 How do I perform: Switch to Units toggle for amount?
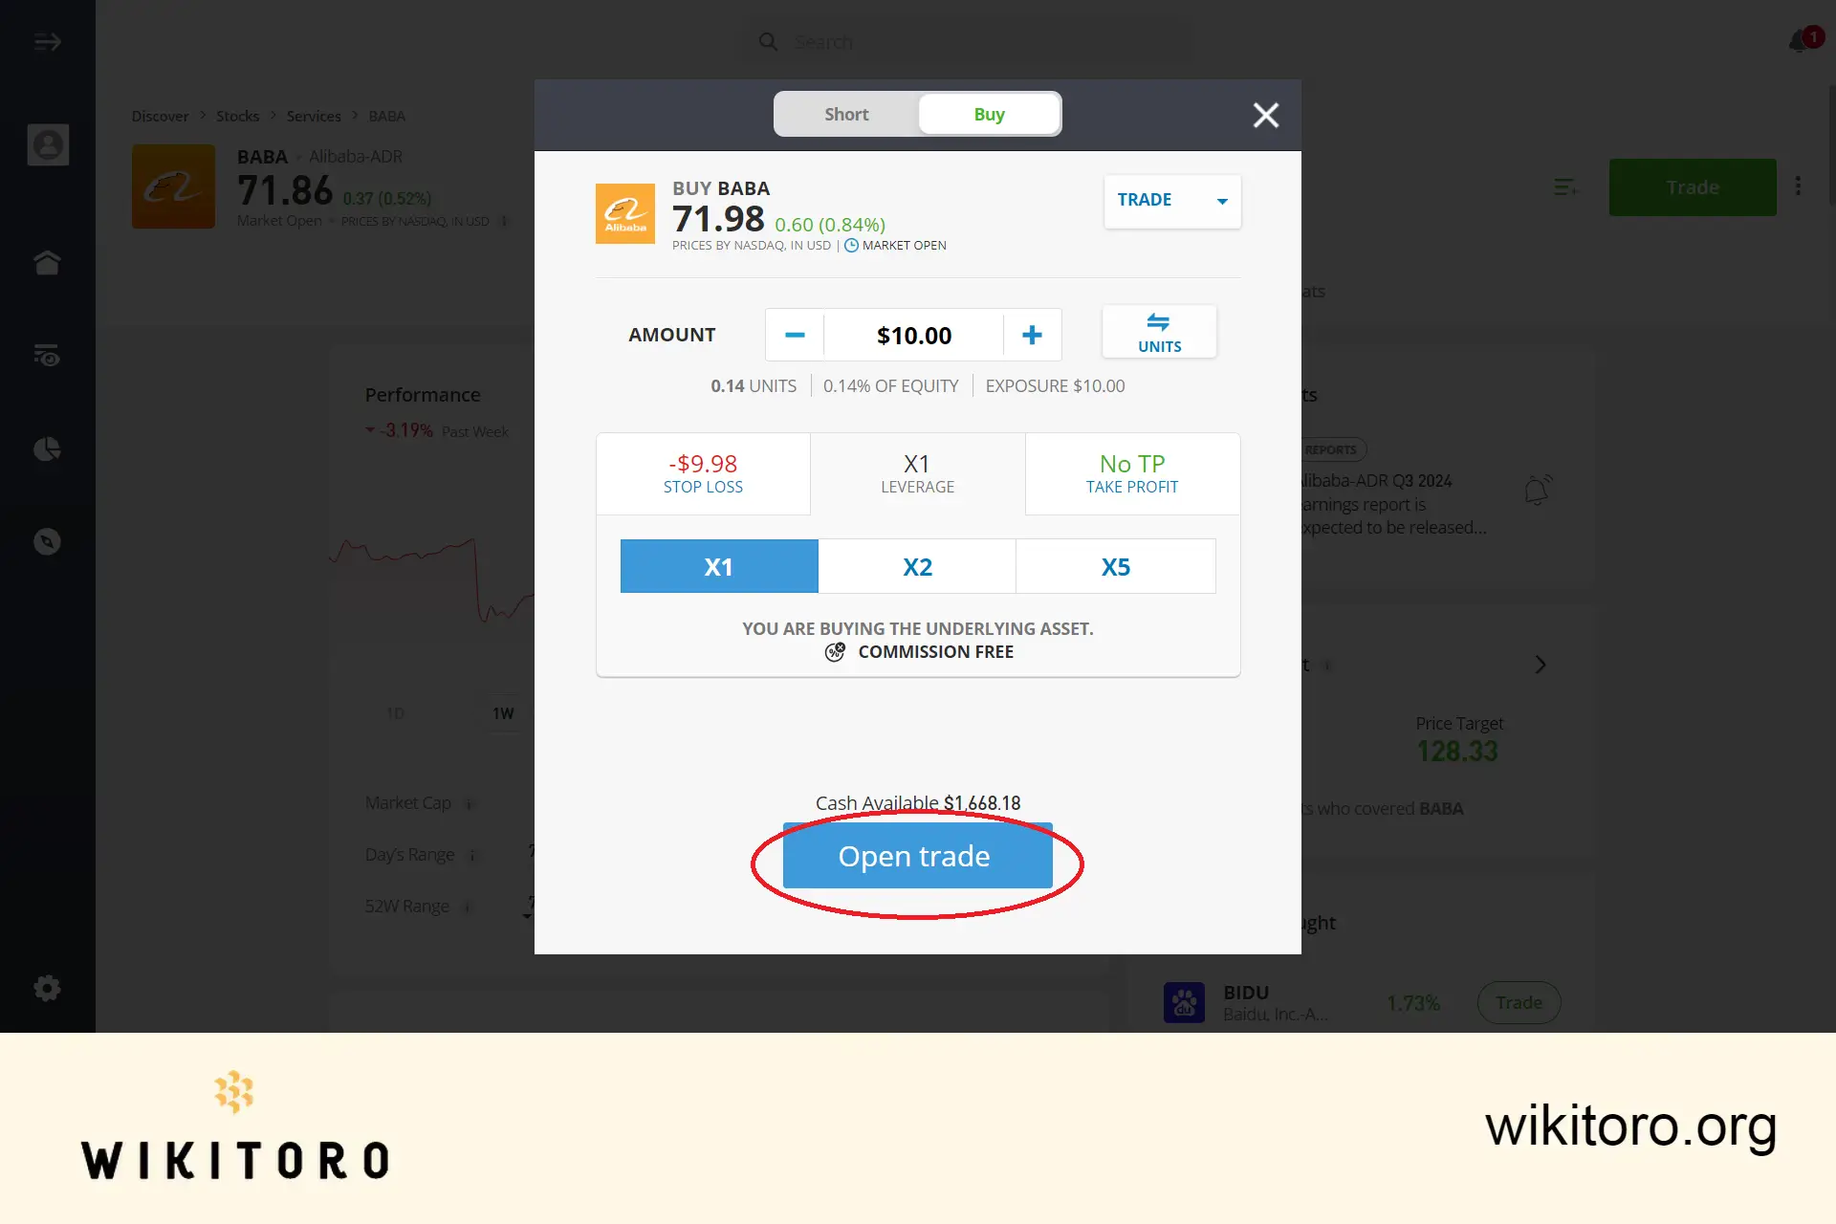[1158, 332]
